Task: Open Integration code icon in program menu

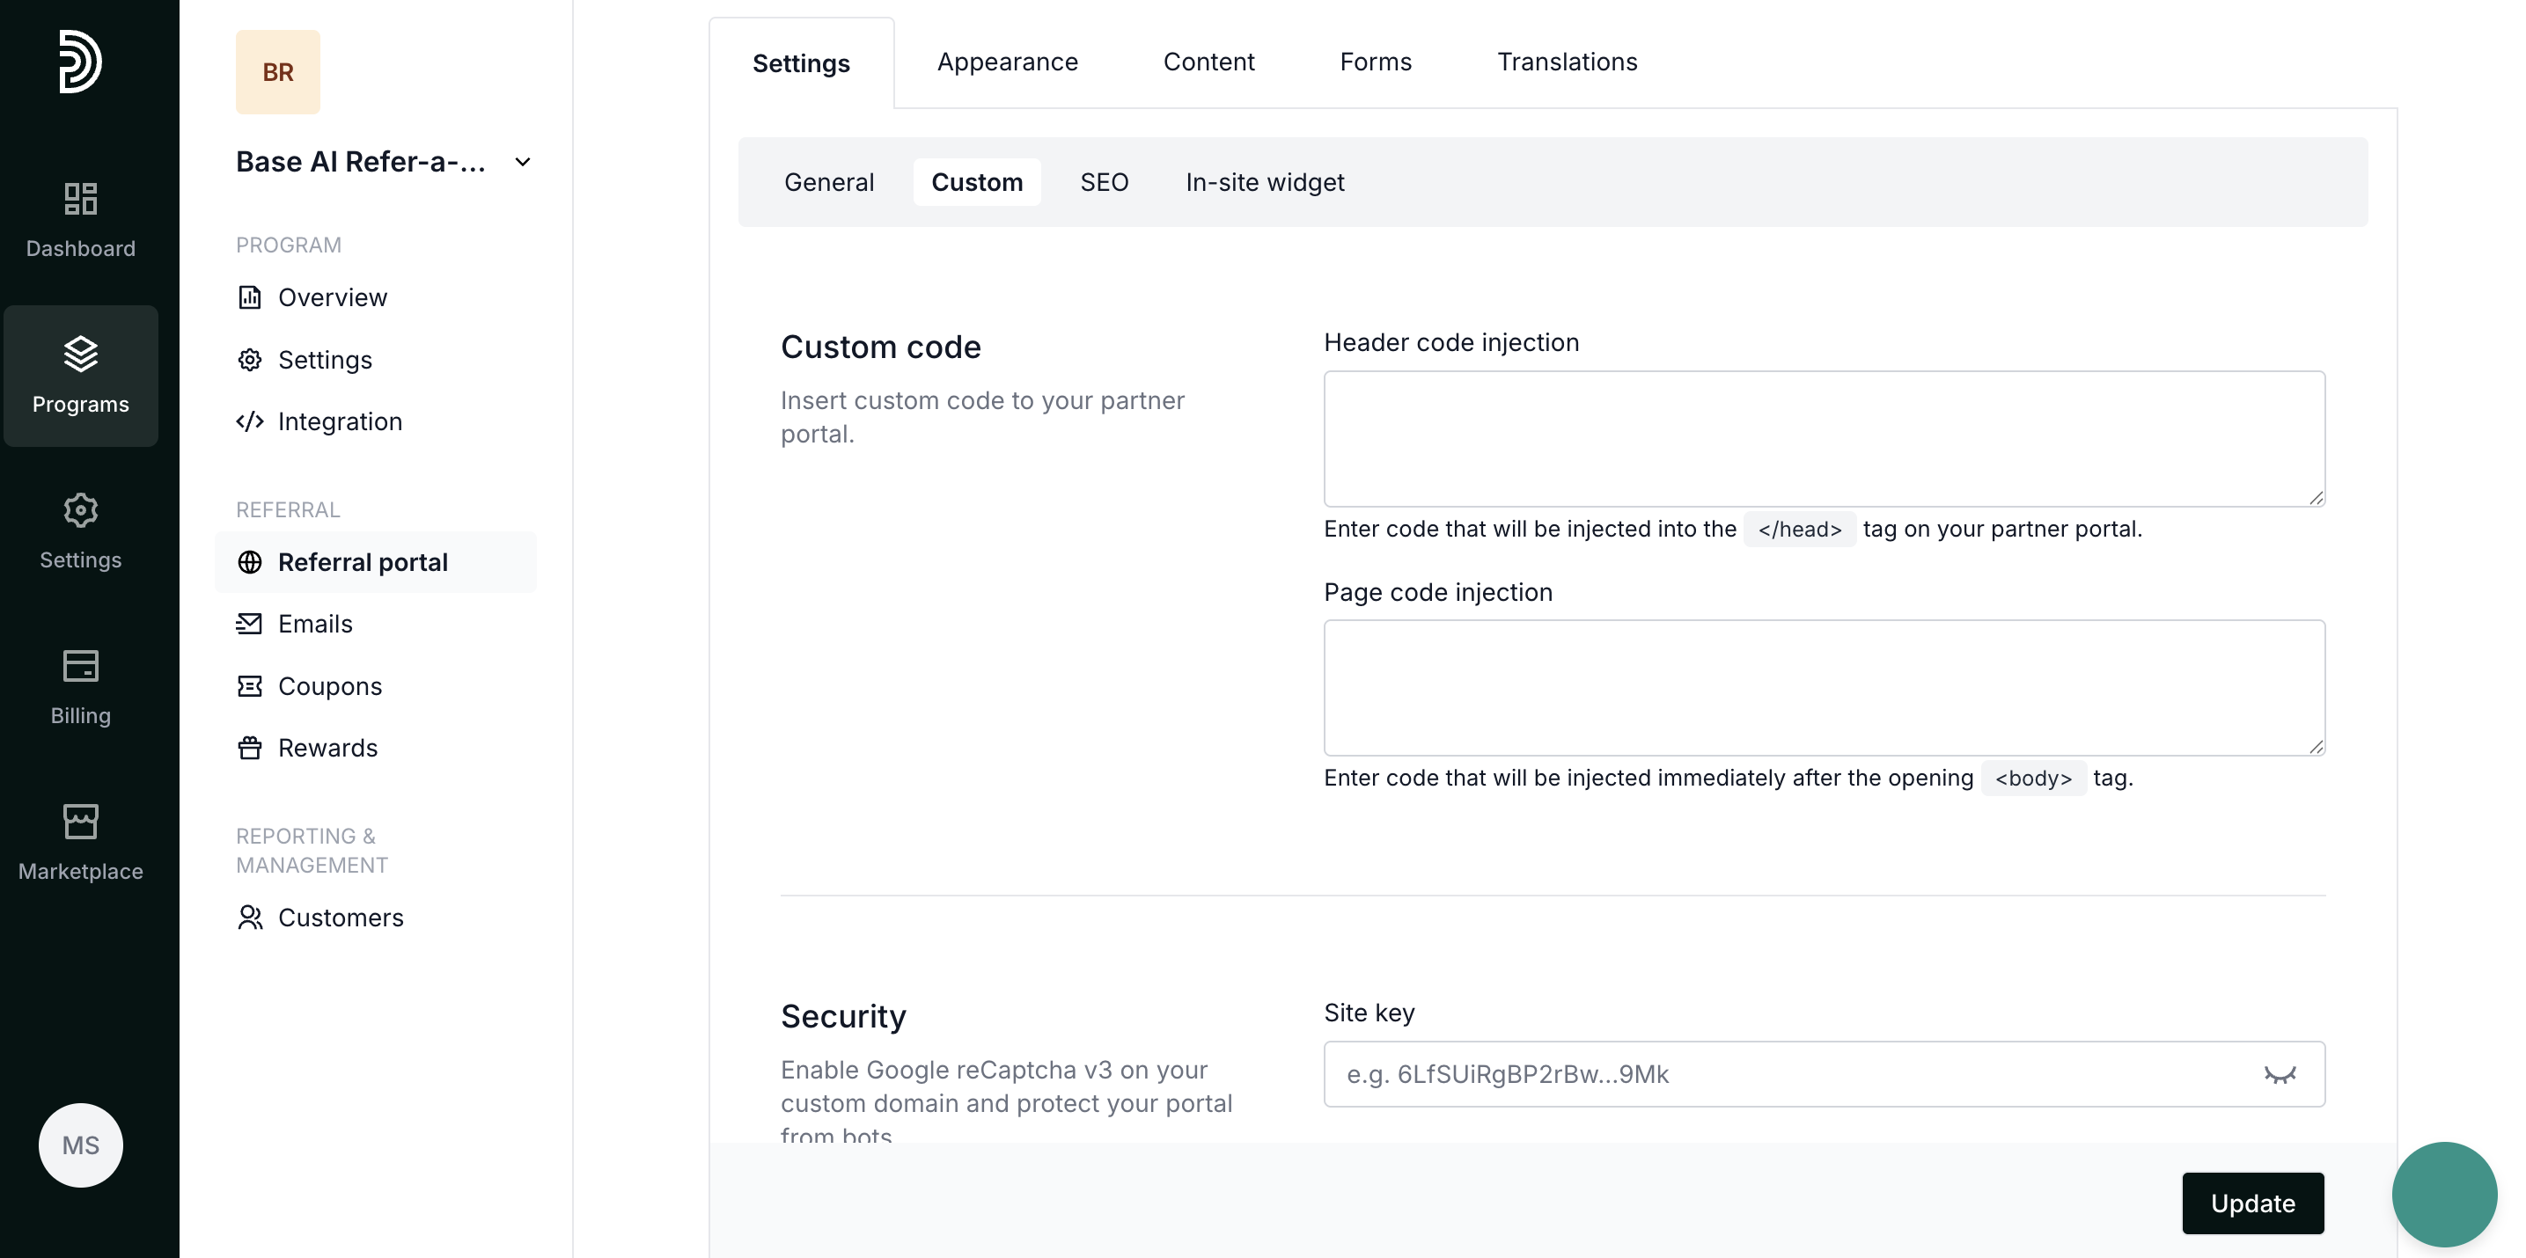Action: tap(250, 421)
